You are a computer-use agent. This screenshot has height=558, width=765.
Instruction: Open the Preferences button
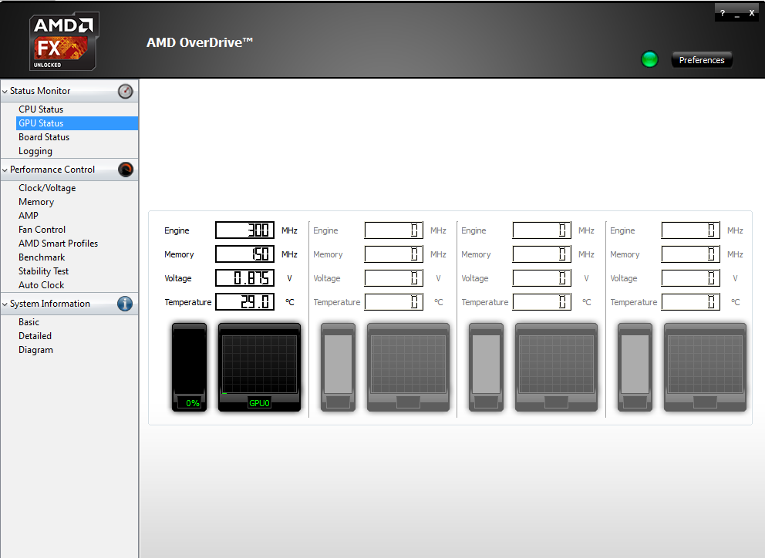(702, 60)
